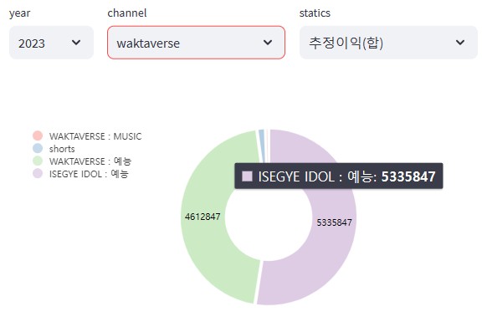This screenshot has width=487, height=332.
Task: Click the statics field label
Action: (315, 13)
